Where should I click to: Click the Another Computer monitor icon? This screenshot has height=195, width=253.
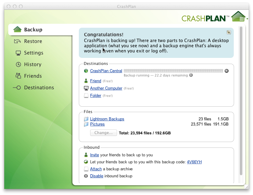point(86,88)
